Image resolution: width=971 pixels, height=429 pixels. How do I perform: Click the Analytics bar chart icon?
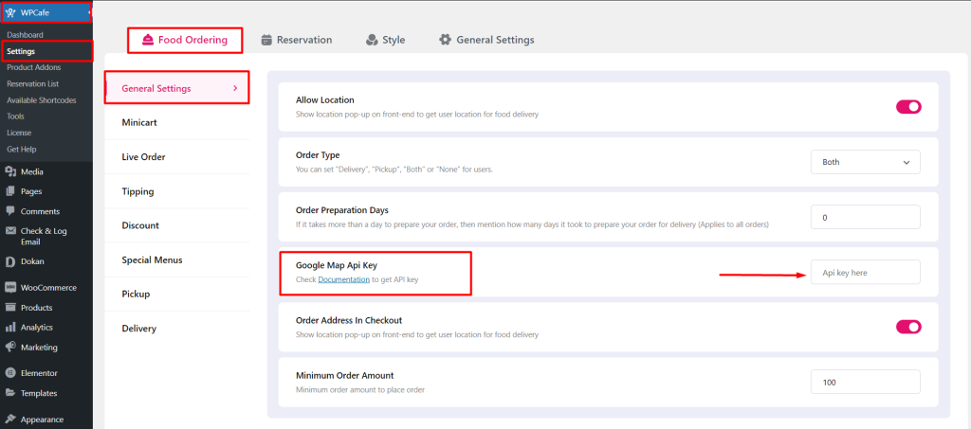tap(10, 327)
